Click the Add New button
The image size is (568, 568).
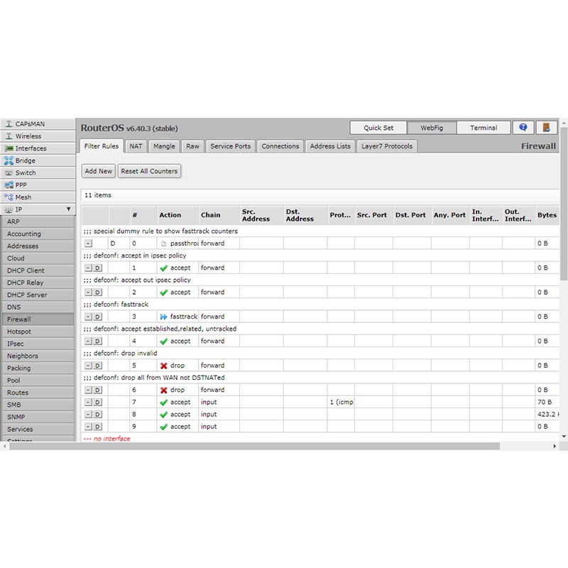coord(99,171)
